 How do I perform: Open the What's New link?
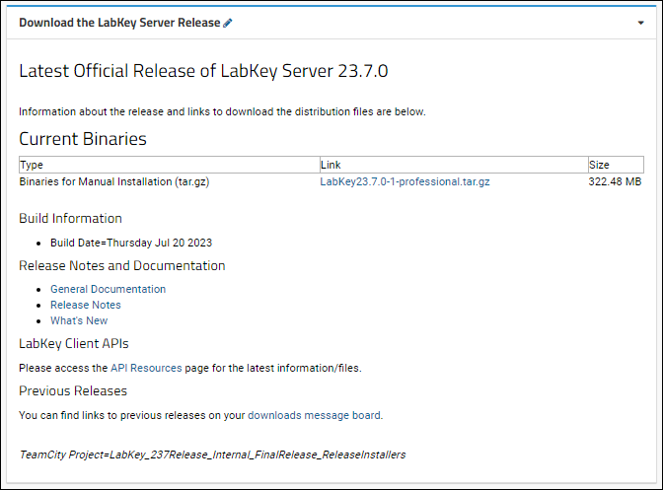(79, 320)
